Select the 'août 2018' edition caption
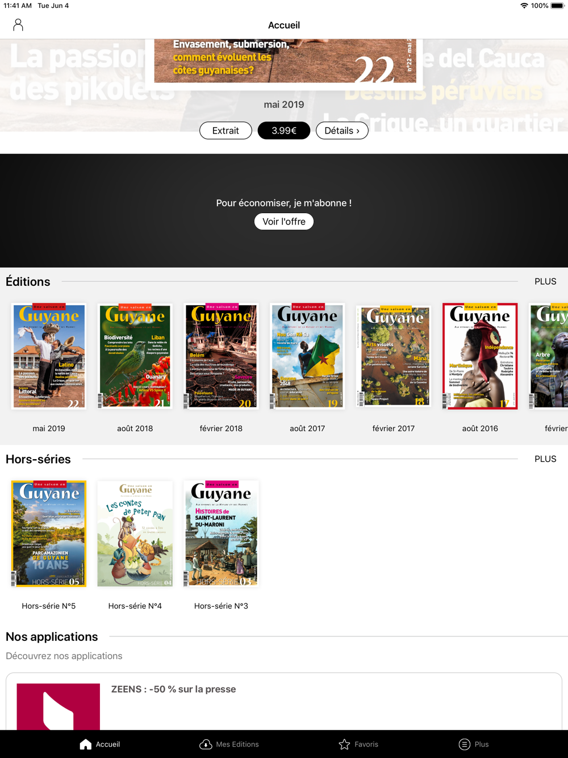568x758 pixels. coord(135,428)
